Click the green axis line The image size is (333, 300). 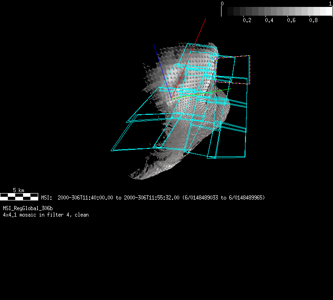pos(202,94)
